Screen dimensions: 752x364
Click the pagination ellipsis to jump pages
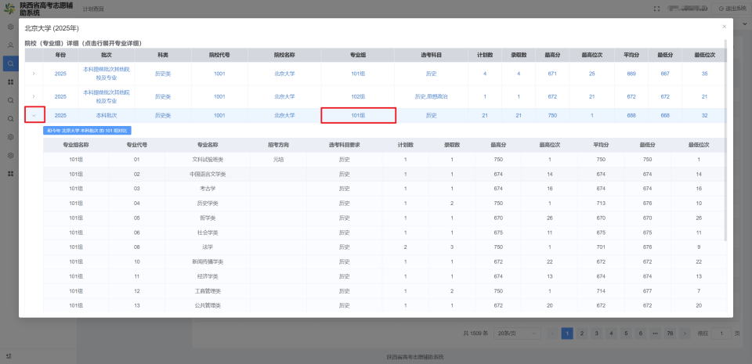(x=655, y=333)
